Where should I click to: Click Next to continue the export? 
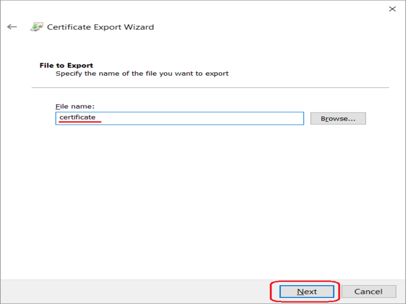[x=307, y=291]
